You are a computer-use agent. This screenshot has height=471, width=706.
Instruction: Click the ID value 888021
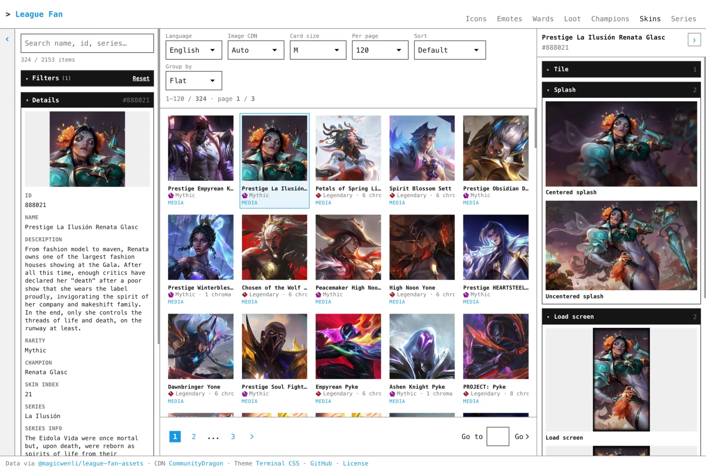[x=36, y=205]
